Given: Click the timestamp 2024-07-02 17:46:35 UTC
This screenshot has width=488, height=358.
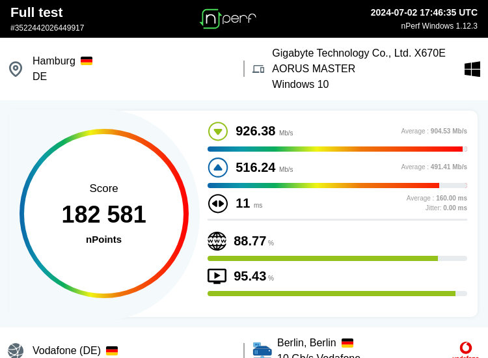Looking at the screenshot, I should pos(424,12).
